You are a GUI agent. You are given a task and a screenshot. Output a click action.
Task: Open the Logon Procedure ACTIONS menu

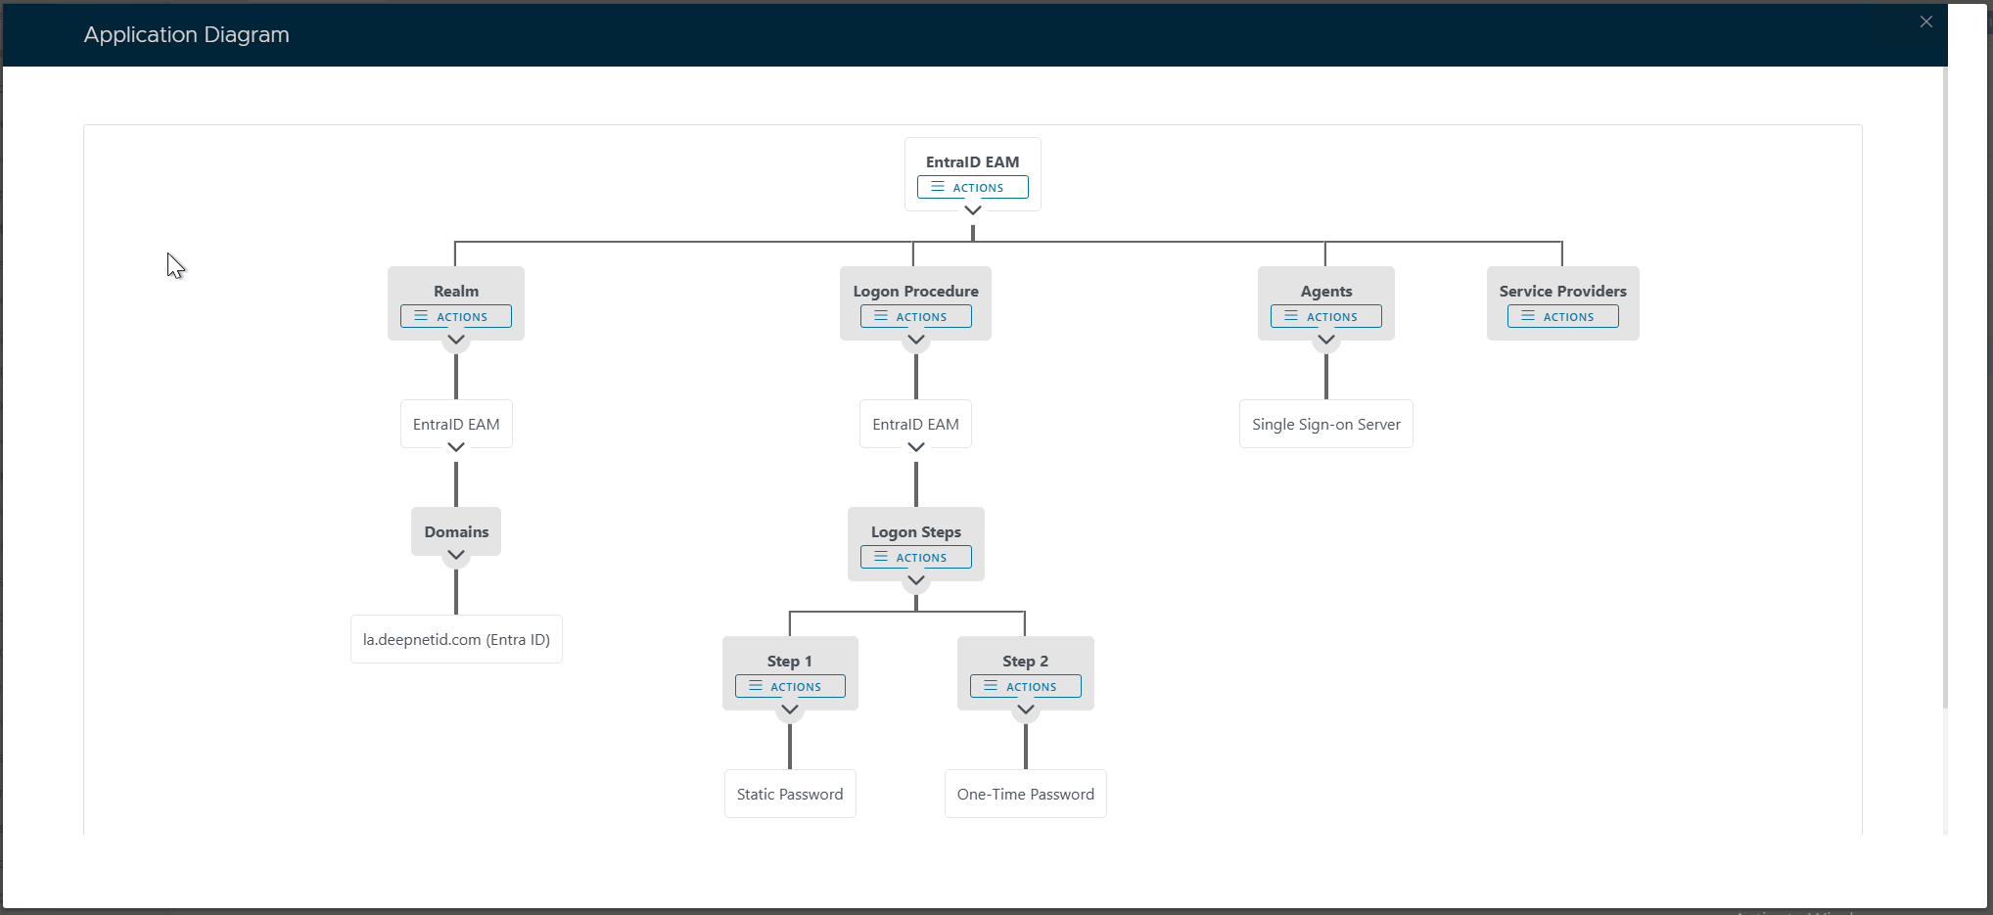tap(915, 316)
